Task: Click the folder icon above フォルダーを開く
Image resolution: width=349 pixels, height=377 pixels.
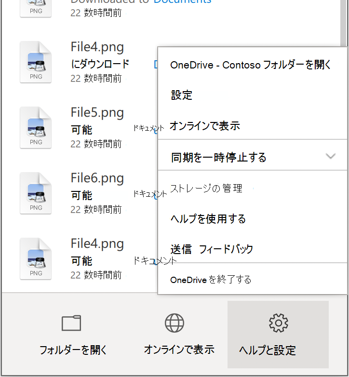Action: pos(71,323)
